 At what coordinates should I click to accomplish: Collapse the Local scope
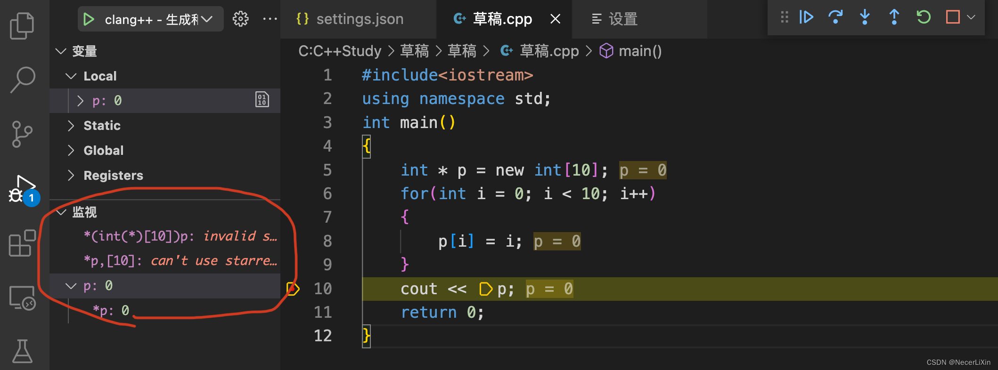click(71, 76)
